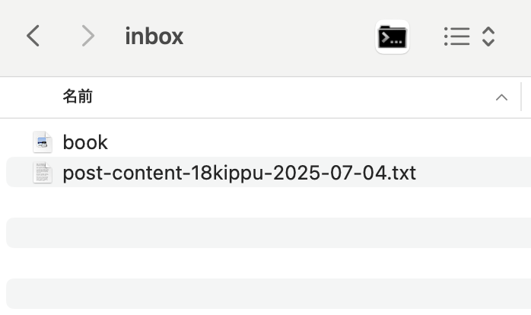Go forward with the right arrow

88,36
